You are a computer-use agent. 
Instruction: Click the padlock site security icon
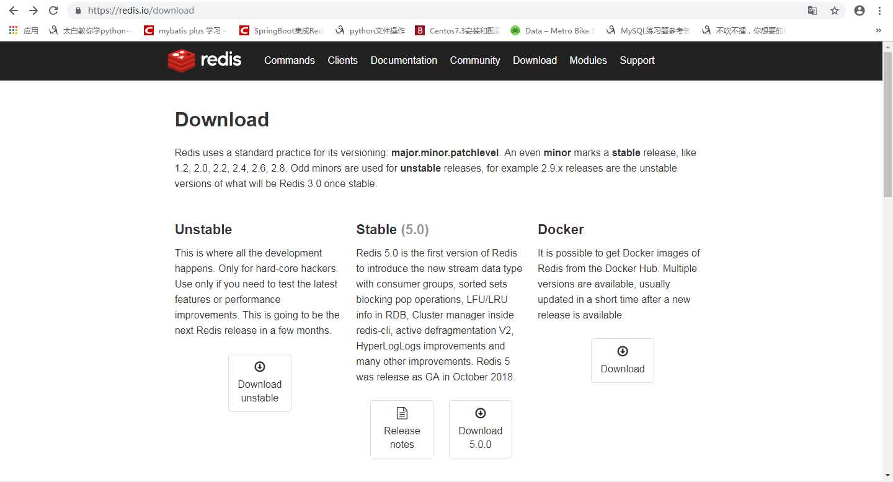[x=78, y=11]
